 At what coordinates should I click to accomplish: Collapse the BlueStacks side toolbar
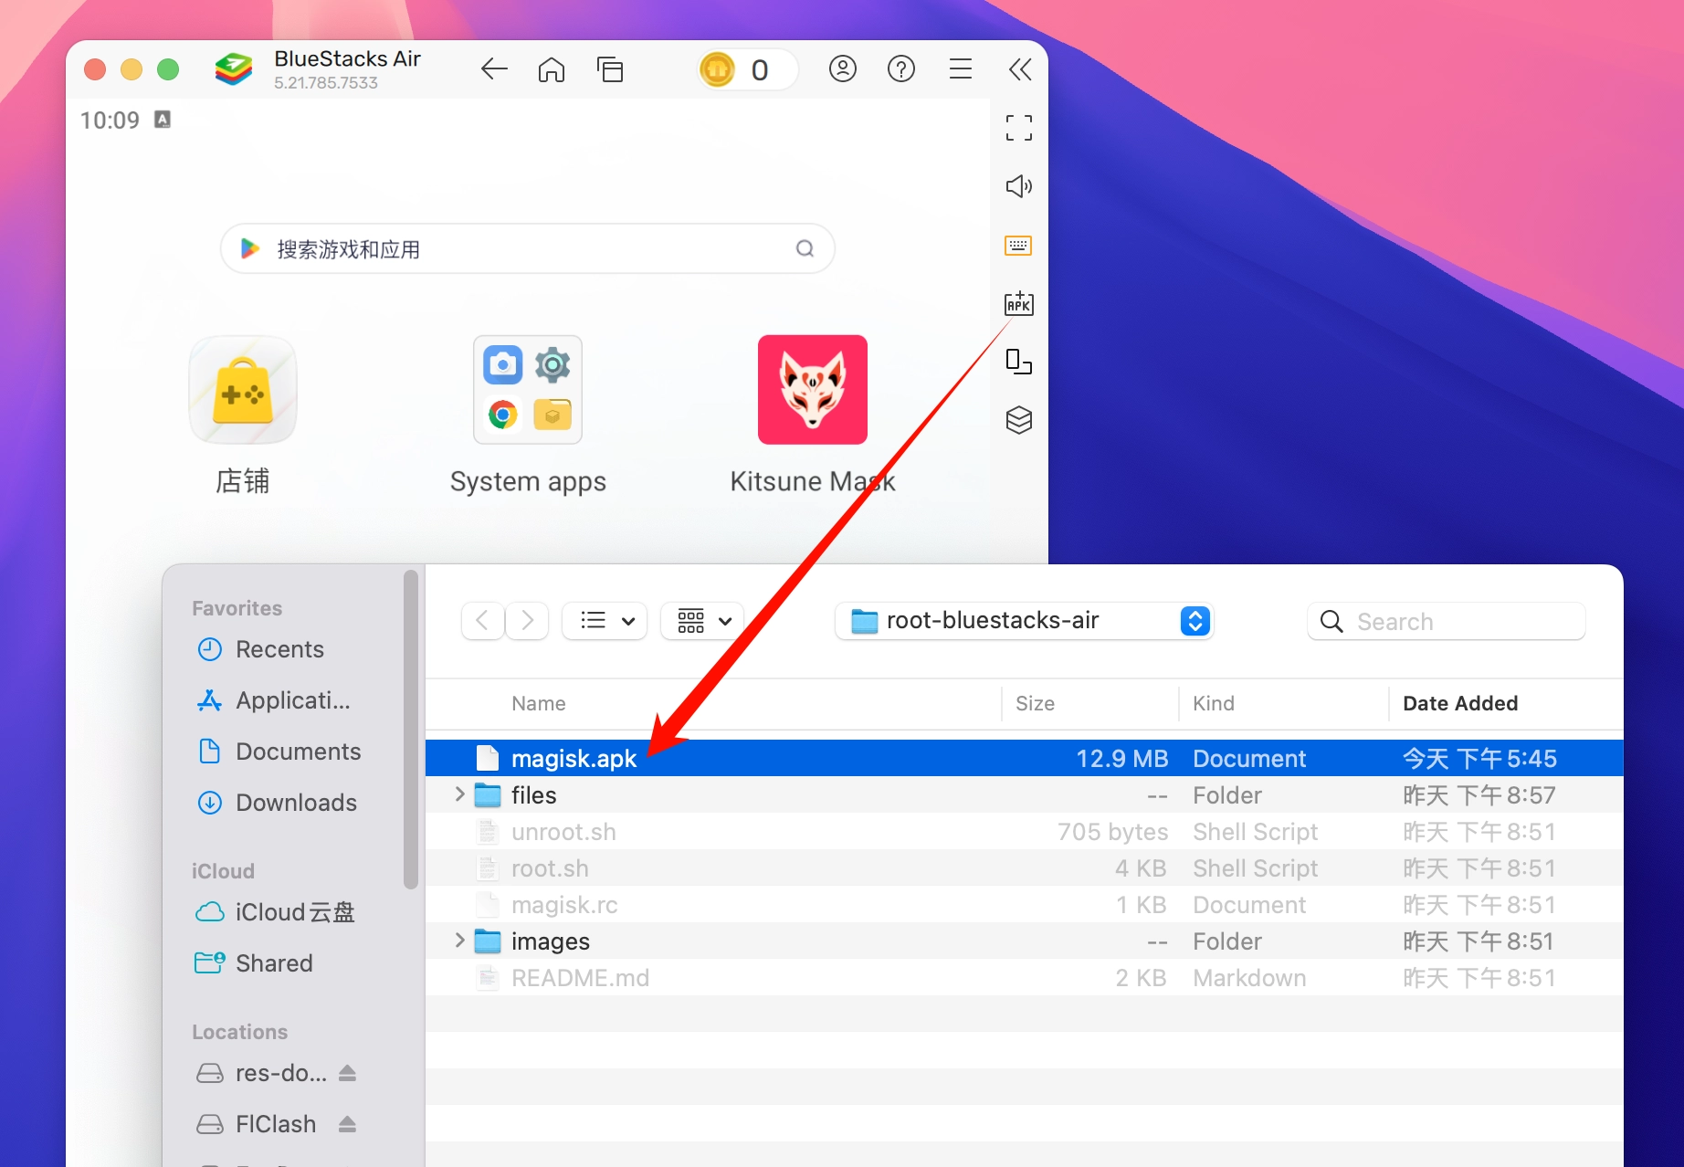(1020, 69)
